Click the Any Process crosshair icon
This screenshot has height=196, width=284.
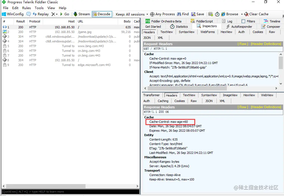click(152, 14)
